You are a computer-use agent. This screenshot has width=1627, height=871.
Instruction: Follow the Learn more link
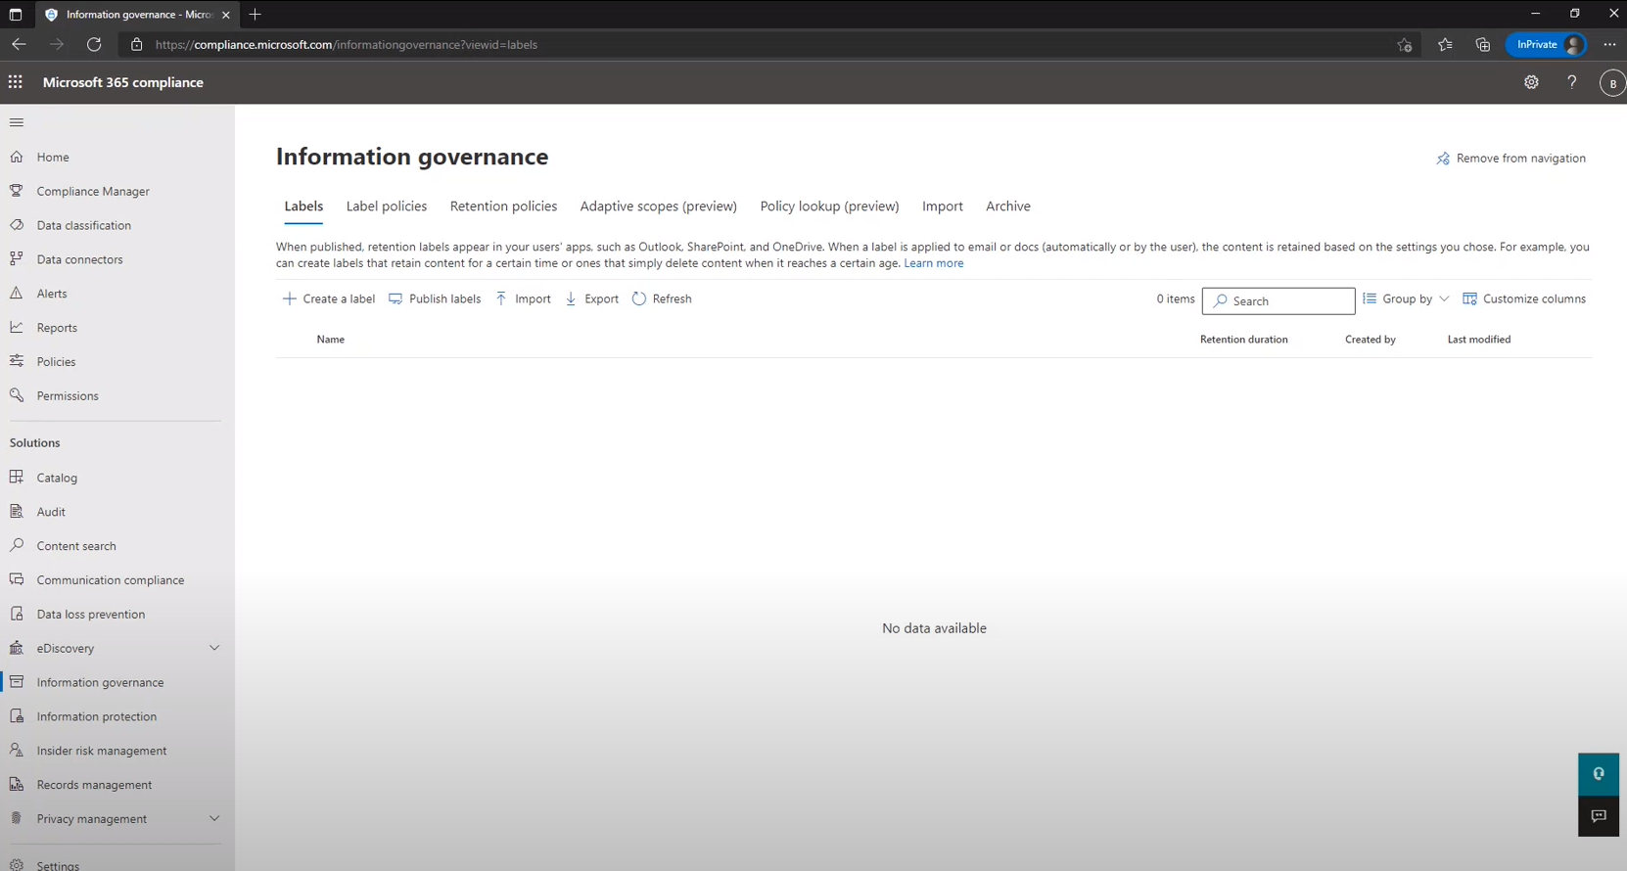[934, 263]
